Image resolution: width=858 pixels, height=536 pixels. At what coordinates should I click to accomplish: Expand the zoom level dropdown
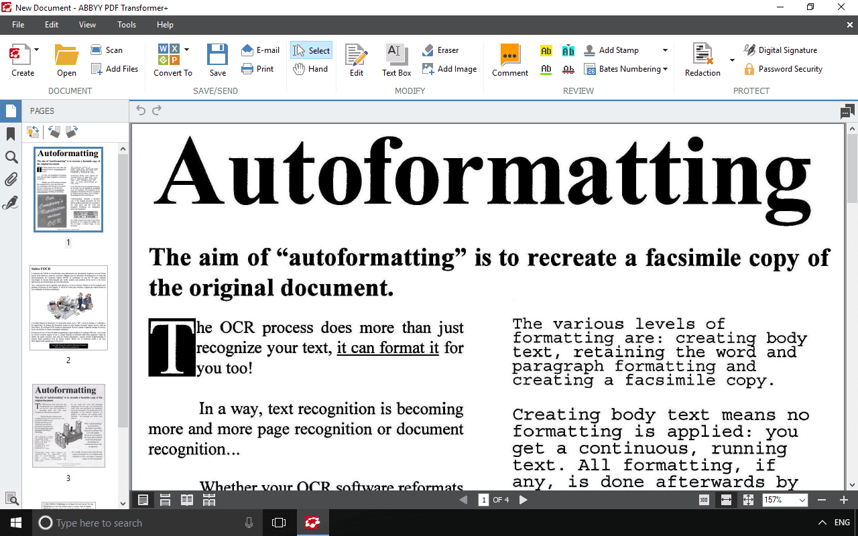point(802,500)
